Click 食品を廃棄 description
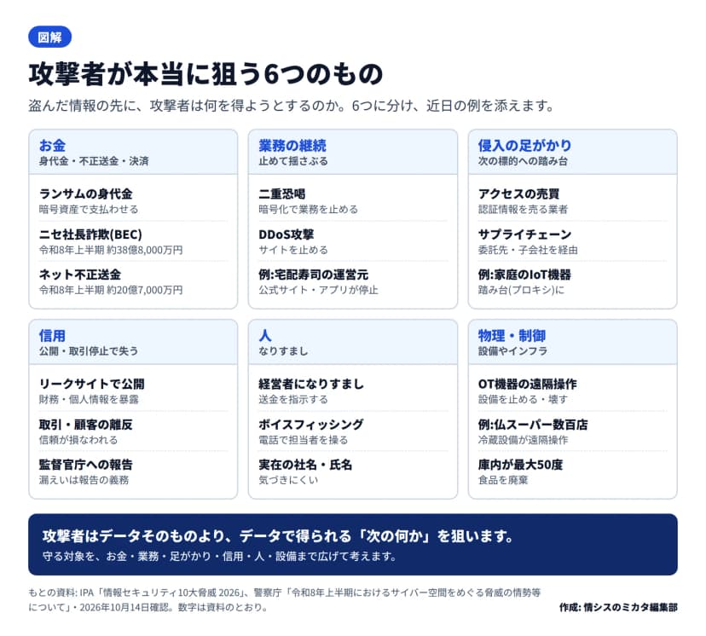This screenshot has height=636, width=706. pos(503,480)
